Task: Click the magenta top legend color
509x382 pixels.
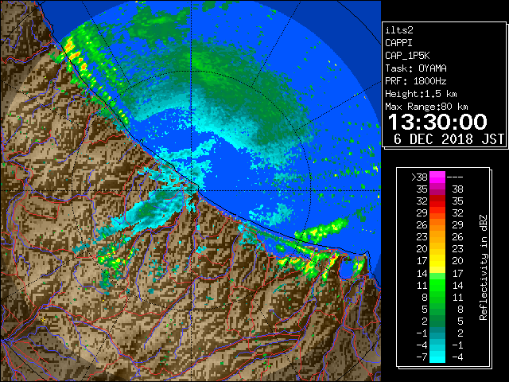Action: 437,177
